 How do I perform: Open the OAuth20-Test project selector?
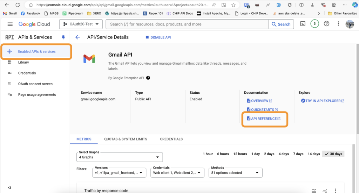pos(81,24)
